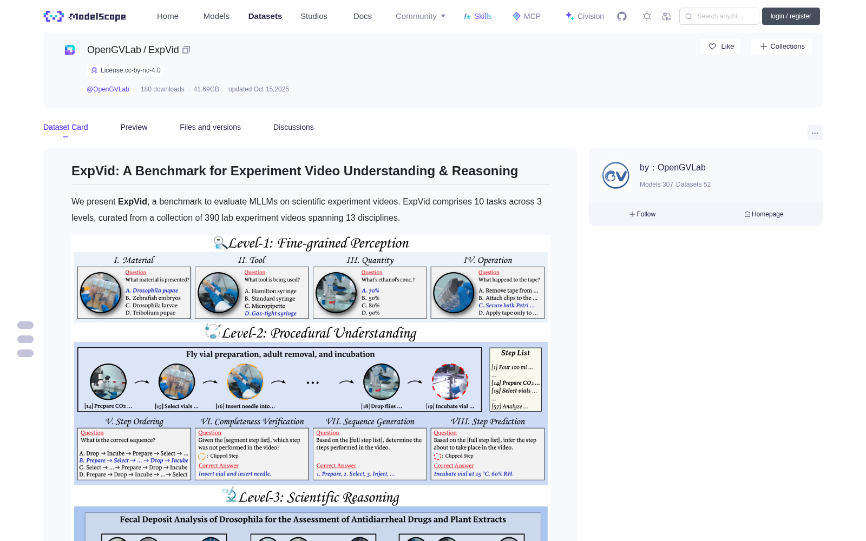Open the Docs page

pyautogui.click(x=363, y=16)
